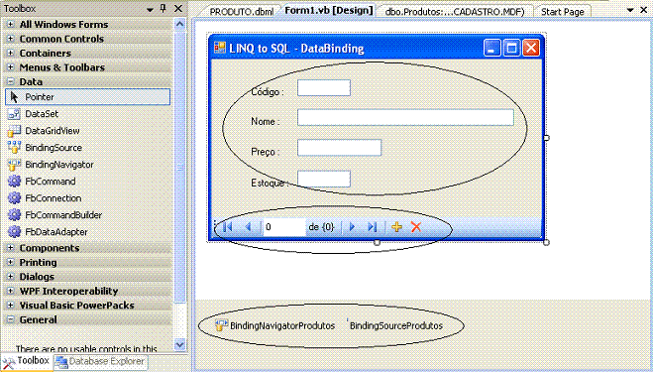Pick the FbCommand gear icon
Viewport: 653px width, 372px height.
click(14, 181)
